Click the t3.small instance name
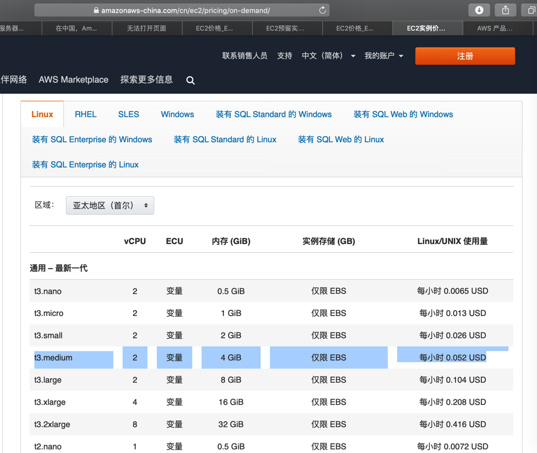Viewport: 537px width, 453px height. [x=49, y=335]
